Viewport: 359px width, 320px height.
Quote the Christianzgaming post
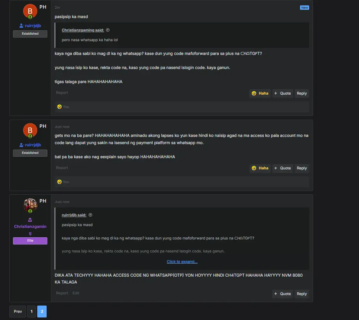point(282,294)
